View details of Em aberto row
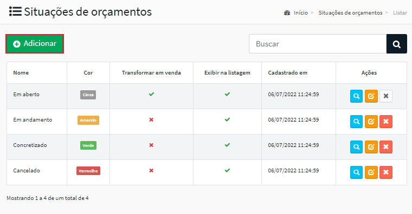 click(356, 96)
